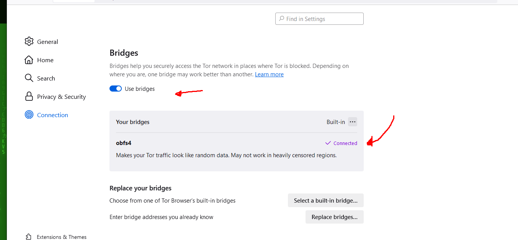518x240 pixels.
Task: Click the Replace bridges button
Action: [335, 217]
